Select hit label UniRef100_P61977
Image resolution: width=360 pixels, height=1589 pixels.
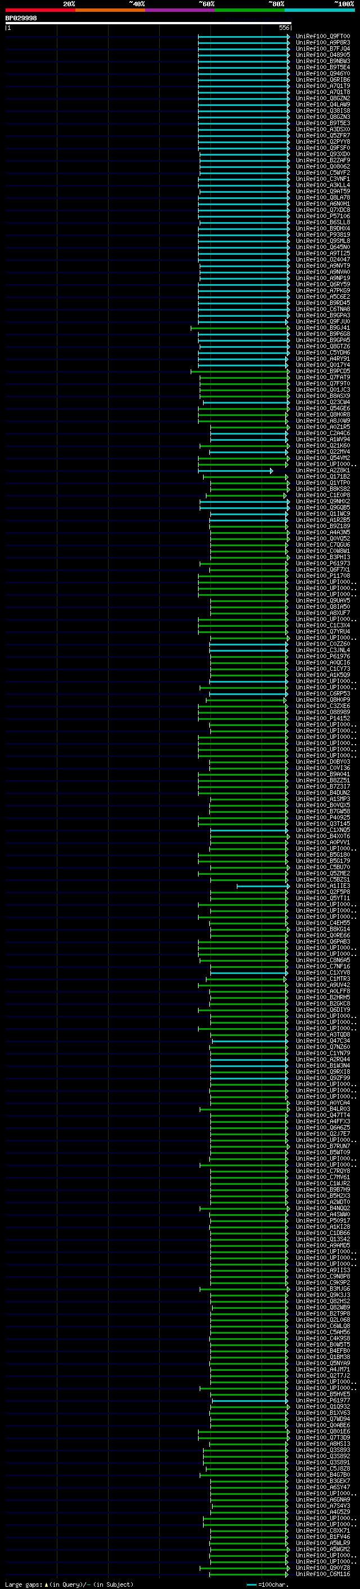323,1400
